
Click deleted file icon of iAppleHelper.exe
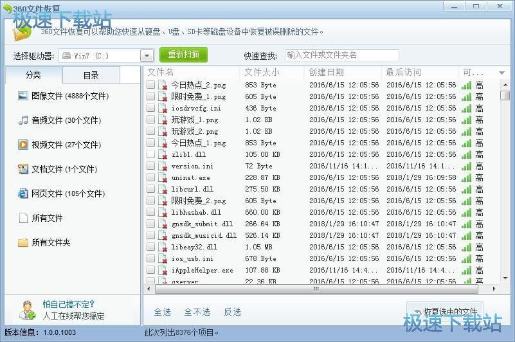163,270
